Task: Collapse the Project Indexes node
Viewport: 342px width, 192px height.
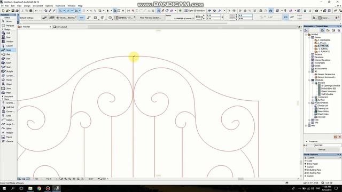Action: point(309,103)
